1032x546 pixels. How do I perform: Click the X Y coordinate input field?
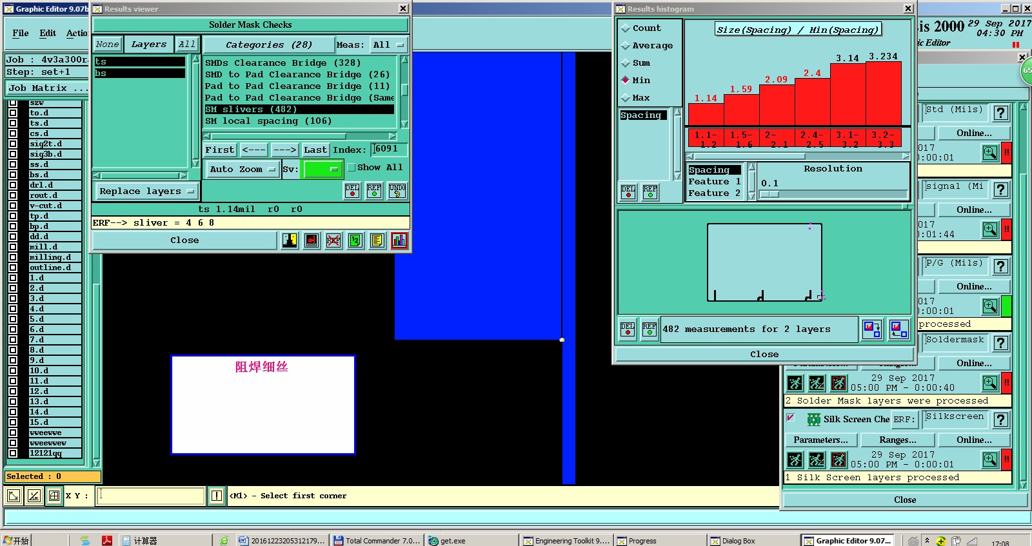[150, 496]
